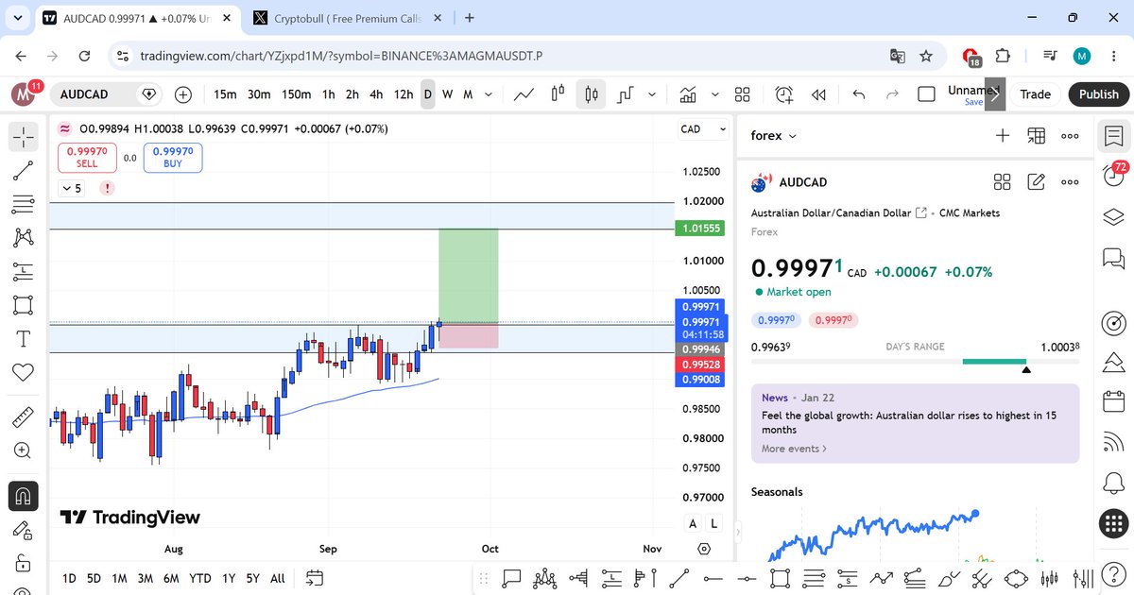Add symbol to compare with plus icon
This screenshot has width=1134, height=595.
click(x=183, y=94)
